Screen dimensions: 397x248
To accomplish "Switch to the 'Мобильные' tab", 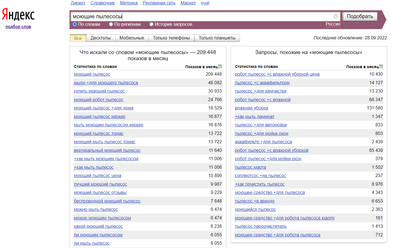I will click(132, 38).
